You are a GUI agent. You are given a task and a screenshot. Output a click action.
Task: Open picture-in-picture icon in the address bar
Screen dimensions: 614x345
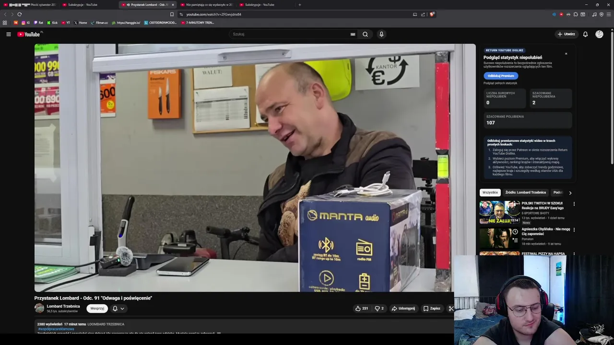pyautogui.click(x=415, y=14)
